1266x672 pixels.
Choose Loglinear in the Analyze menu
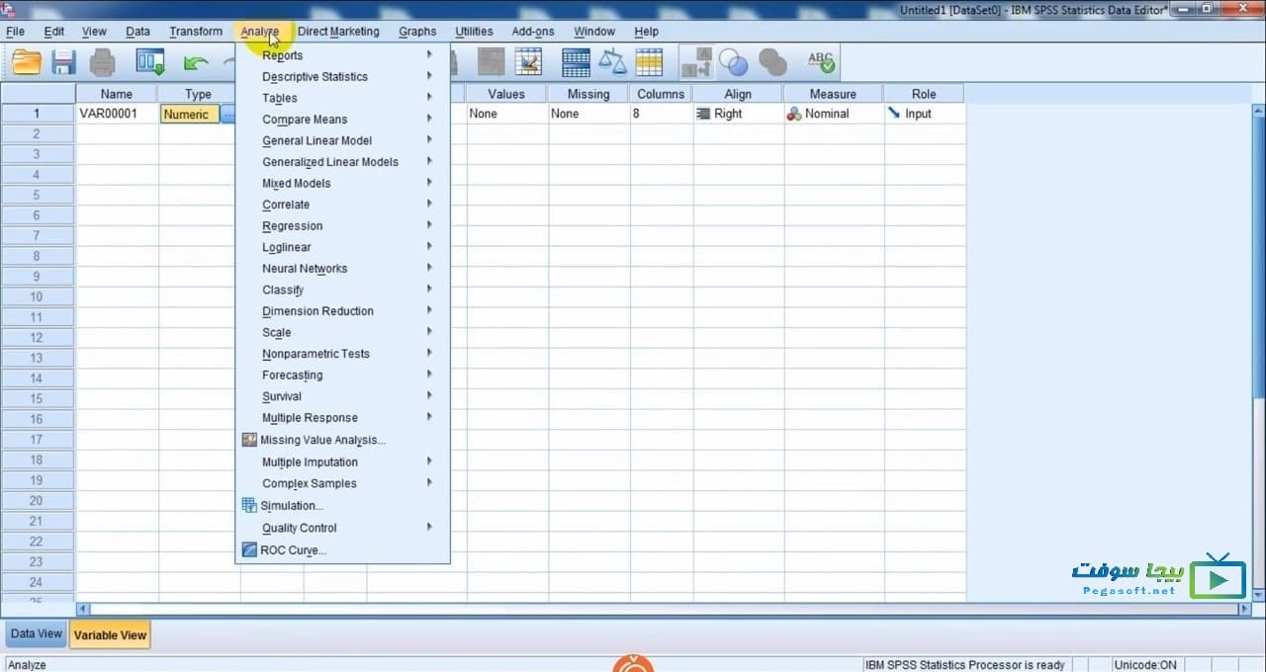342,247
